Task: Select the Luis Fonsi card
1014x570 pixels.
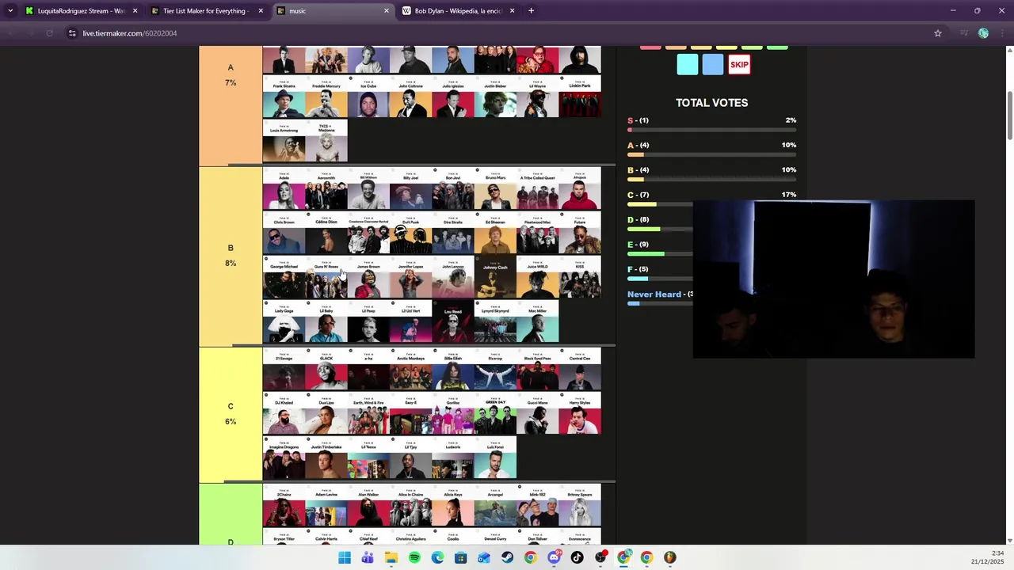Action: click(x=495, y=459)
